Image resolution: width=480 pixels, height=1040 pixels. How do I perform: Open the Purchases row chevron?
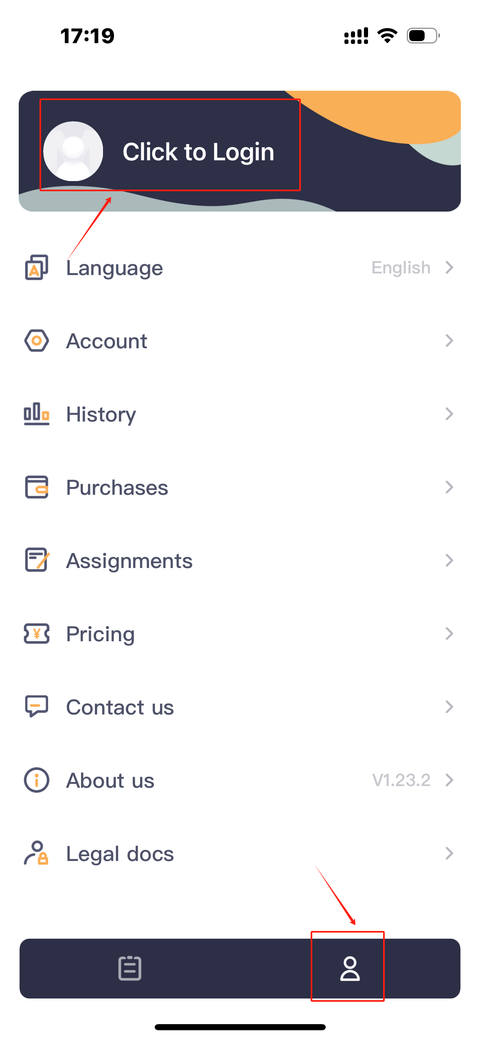click(x=449, y=487)
